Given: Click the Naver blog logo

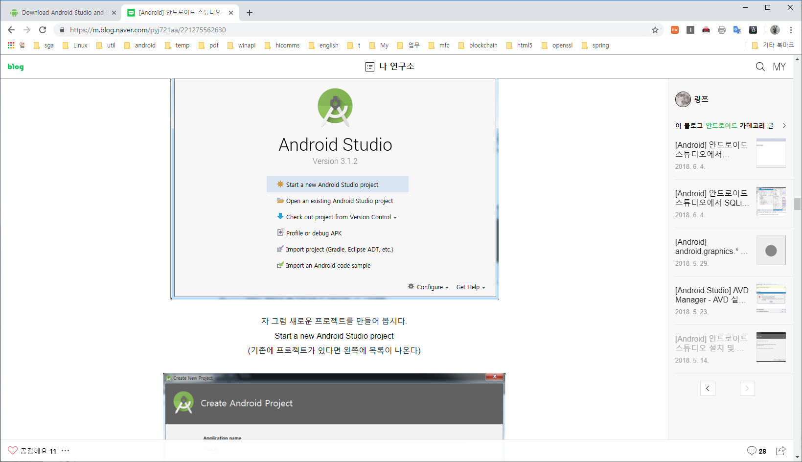Looking at the screenshot, I should point(16,67).
